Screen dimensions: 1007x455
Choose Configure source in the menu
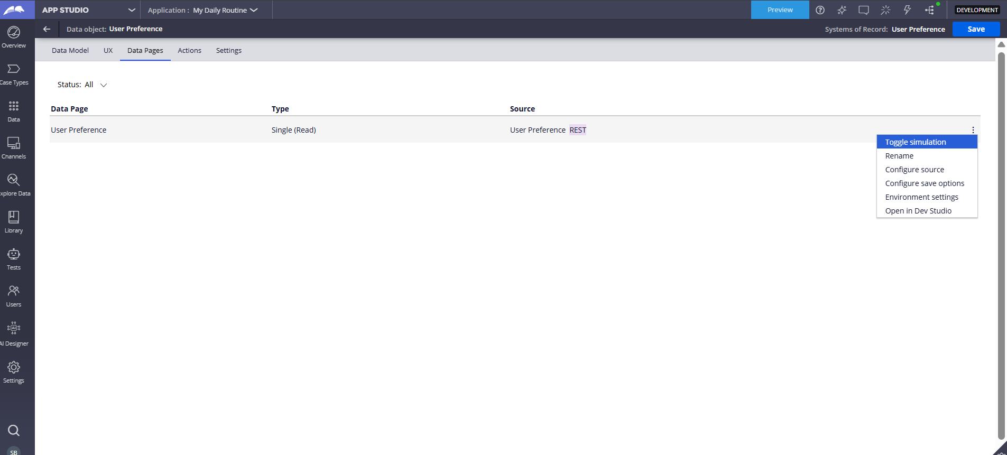pyautogui.click(x=914, y=170)
